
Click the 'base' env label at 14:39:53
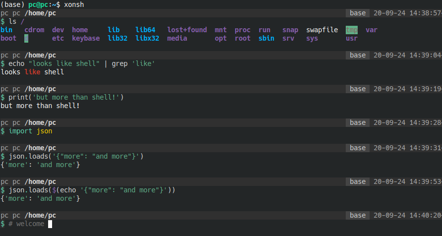click(358, 182)
